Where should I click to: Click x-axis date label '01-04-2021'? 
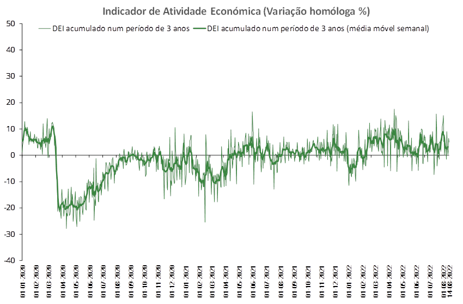point(226,281)
